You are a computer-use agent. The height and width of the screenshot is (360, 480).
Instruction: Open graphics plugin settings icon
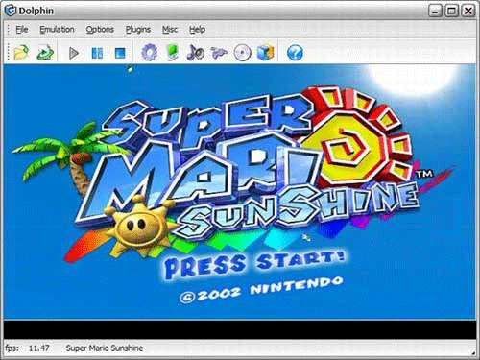(173, 53)
